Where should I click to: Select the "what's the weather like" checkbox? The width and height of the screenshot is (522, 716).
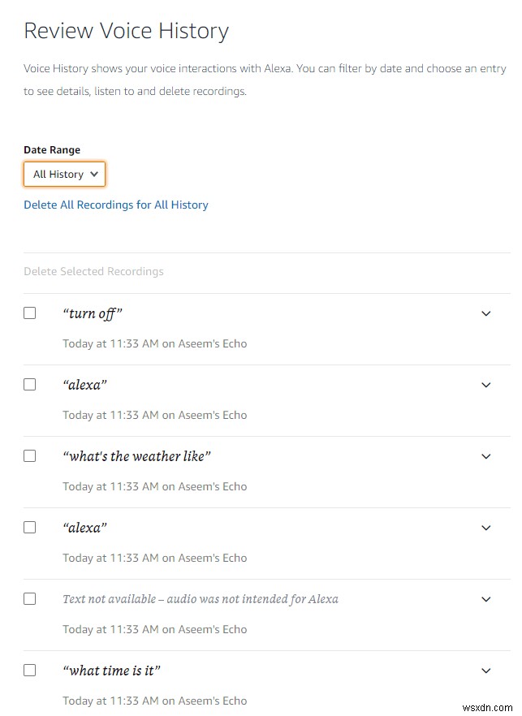(30, 455)
